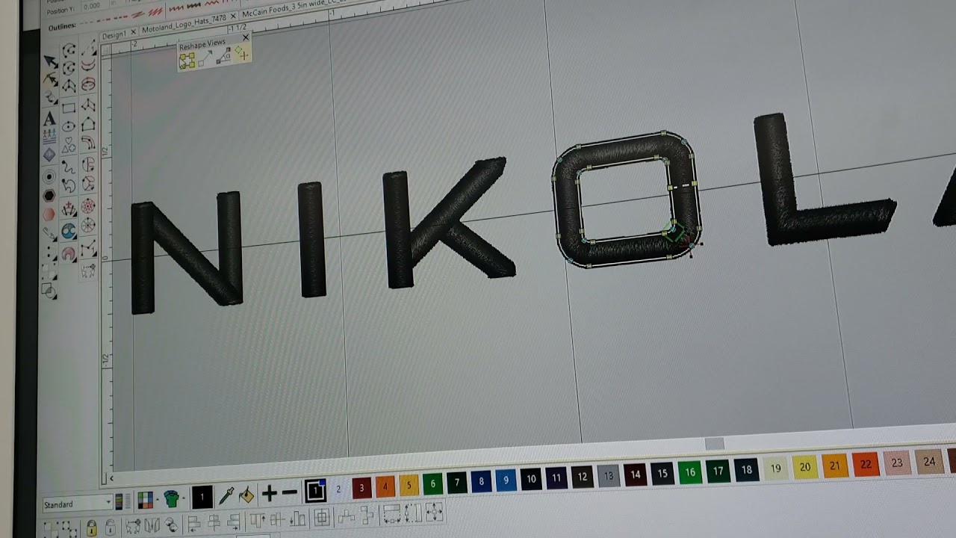Pick gray swatch number 13
The height and width of the screenshot is (538, 956).
(x=609, y=476)
